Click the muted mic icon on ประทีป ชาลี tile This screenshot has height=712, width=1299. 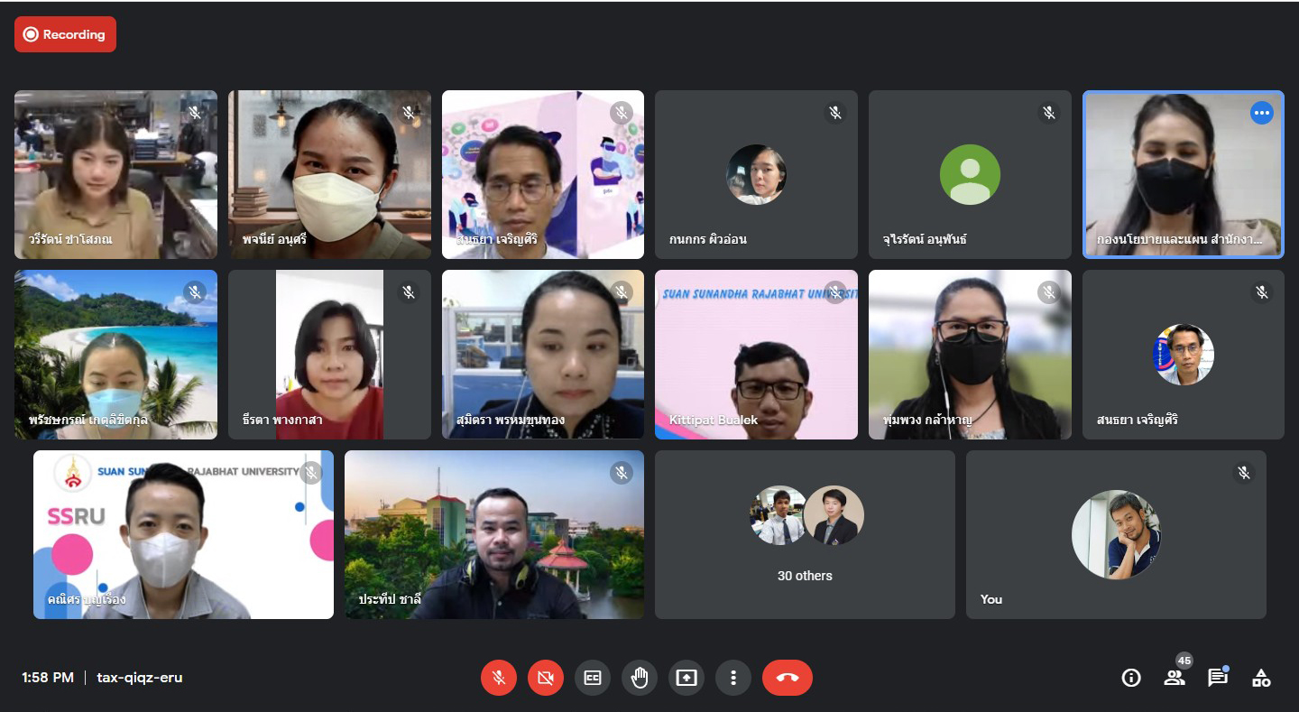click(x=621, y=473)
